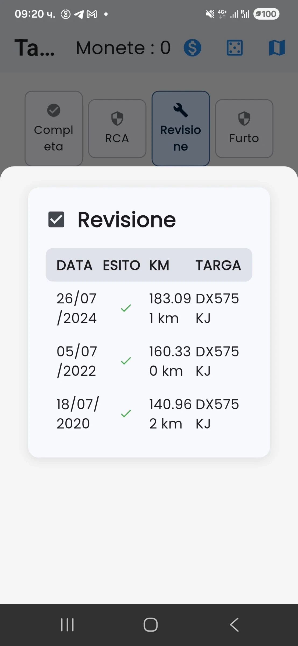Open the map icon in header

point(277,48)
